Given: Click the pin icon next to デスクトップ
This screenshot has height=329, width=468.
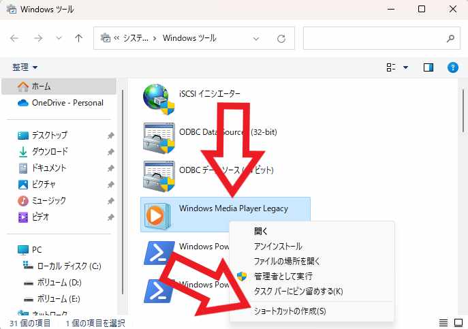Looking at the screenshot, I should [x=111, y=136].
